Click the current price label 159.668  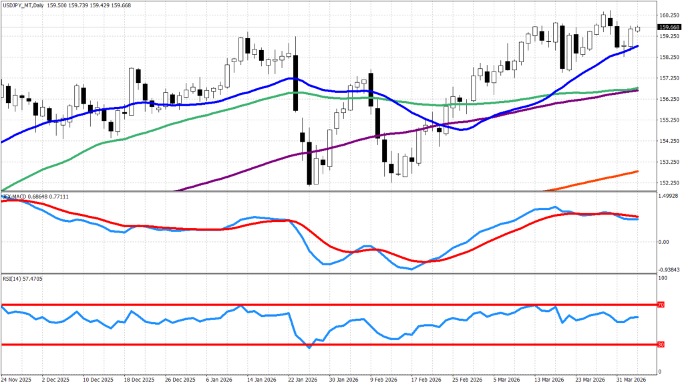tap(669, 27)
